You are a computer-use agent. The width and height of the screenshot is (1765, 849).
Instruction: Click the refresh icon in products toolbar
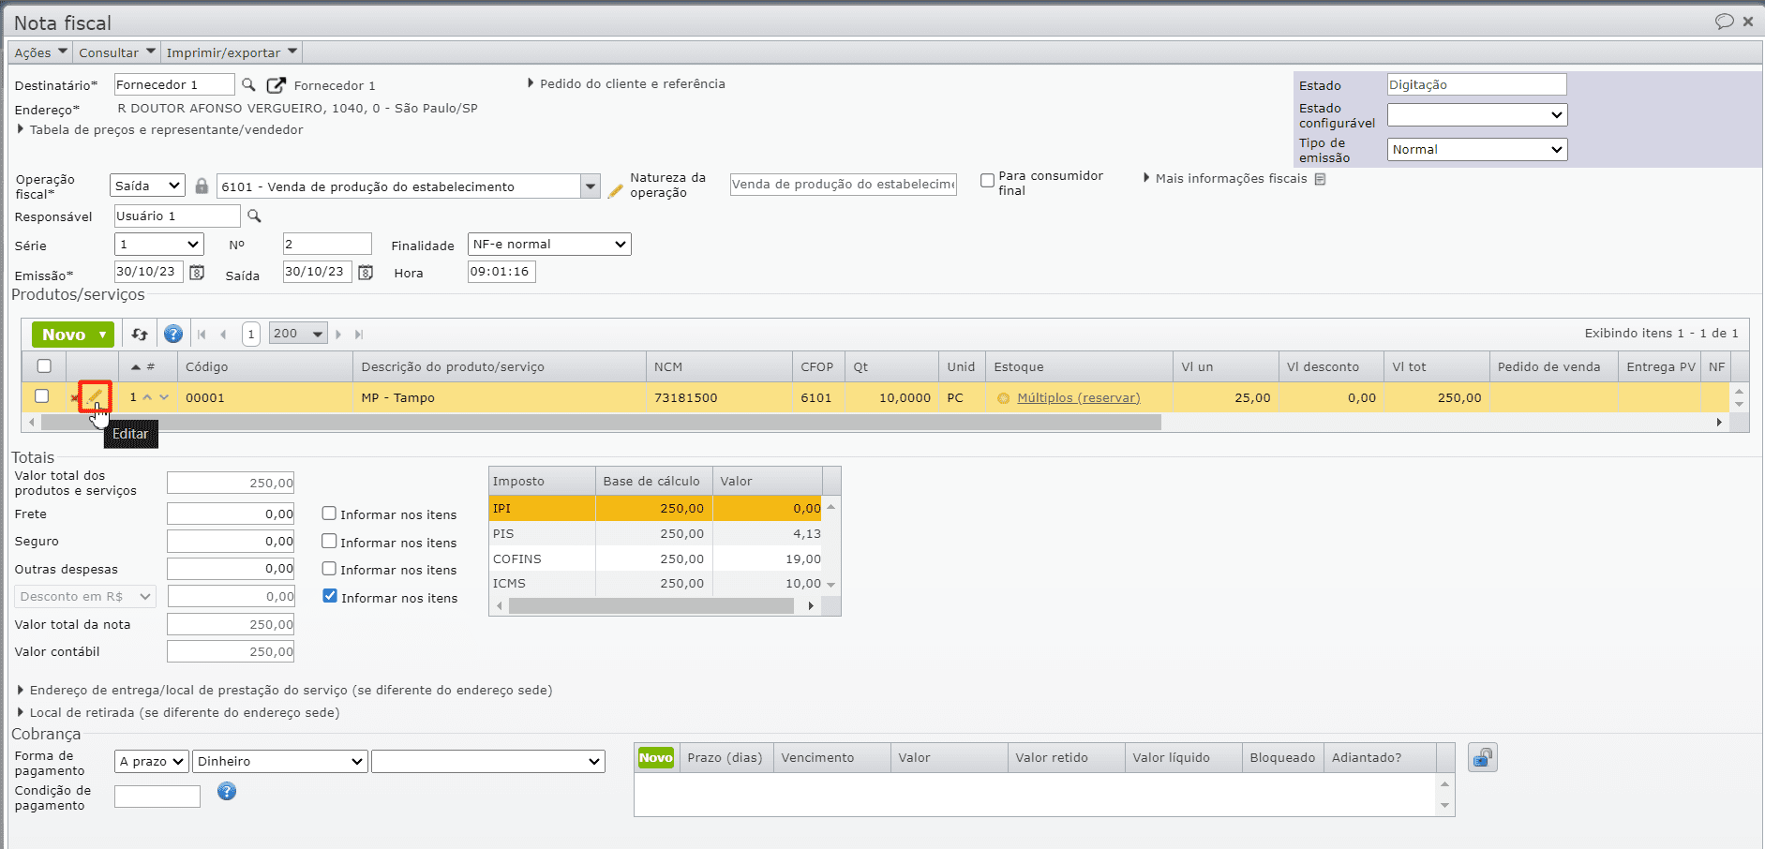click(140, 335)
